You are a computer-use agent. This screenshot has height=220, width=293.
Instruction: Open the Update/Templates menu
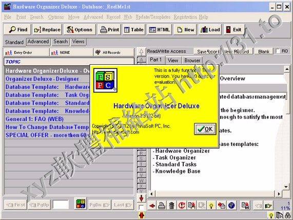(x=153, y=17)
